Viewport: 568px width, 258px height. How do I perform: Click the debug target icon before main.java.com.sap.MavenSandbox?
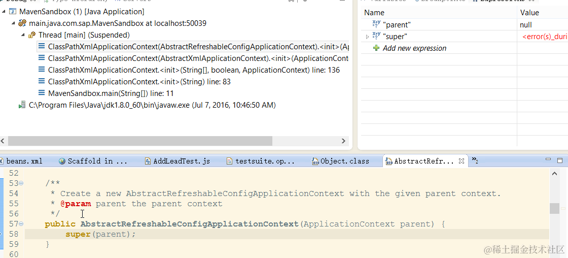pyautogui.click(x=22, y=23)
